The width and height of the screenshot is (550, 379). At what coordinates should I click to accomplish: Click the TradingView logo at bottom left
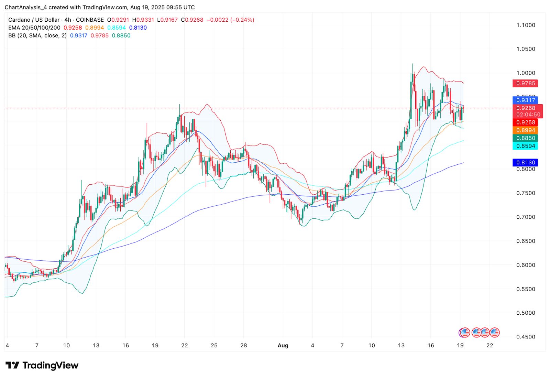coord(42,365)
